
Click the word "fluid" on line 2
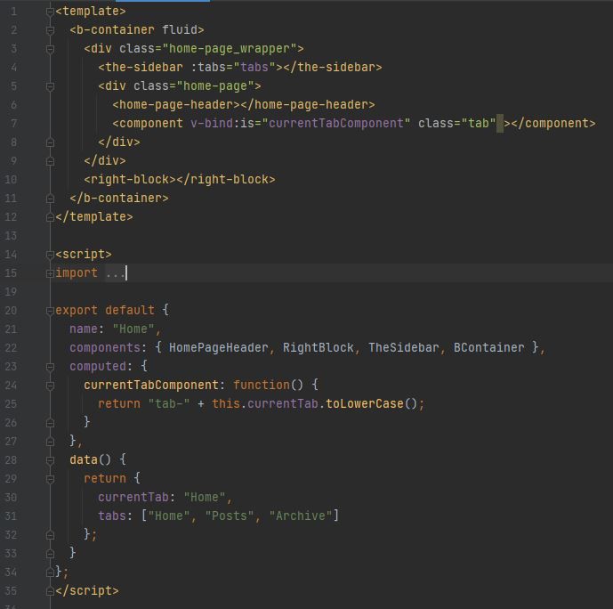(x=180, y=29)
